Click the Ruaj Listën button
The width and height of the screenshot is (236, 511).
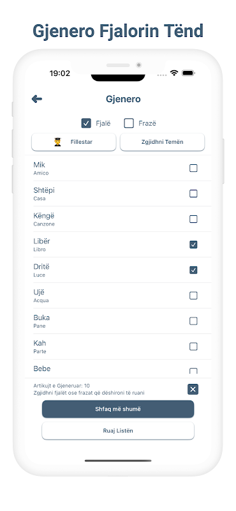pyautogui.click(x=118, y=431)
